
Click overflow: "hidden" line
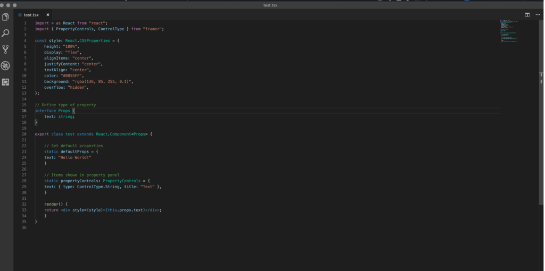tap(67, 88)
